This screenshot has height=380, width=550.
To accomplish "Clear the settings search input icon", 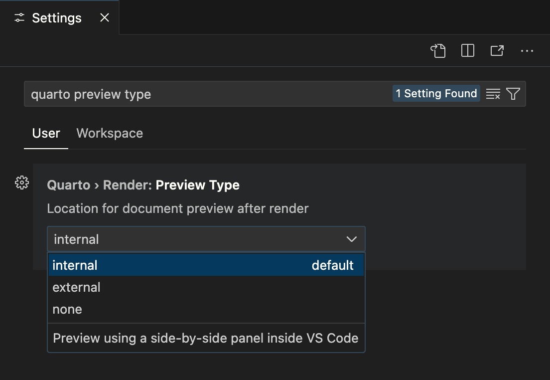I will click(493, 93).
